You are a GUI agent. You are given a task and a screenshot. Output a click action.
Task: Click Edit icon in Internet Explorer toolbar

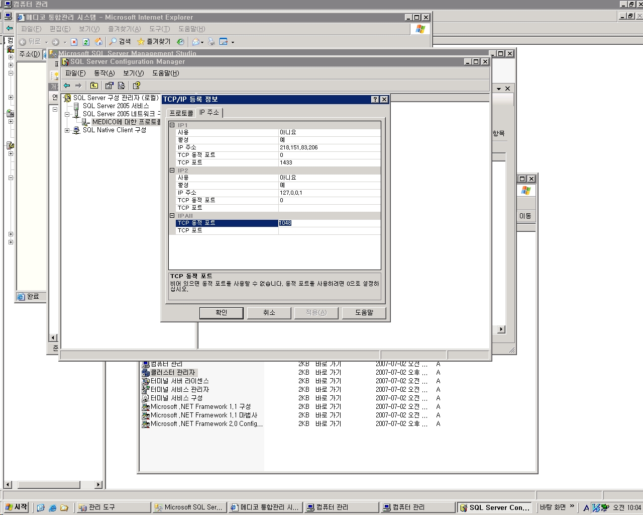224,42
